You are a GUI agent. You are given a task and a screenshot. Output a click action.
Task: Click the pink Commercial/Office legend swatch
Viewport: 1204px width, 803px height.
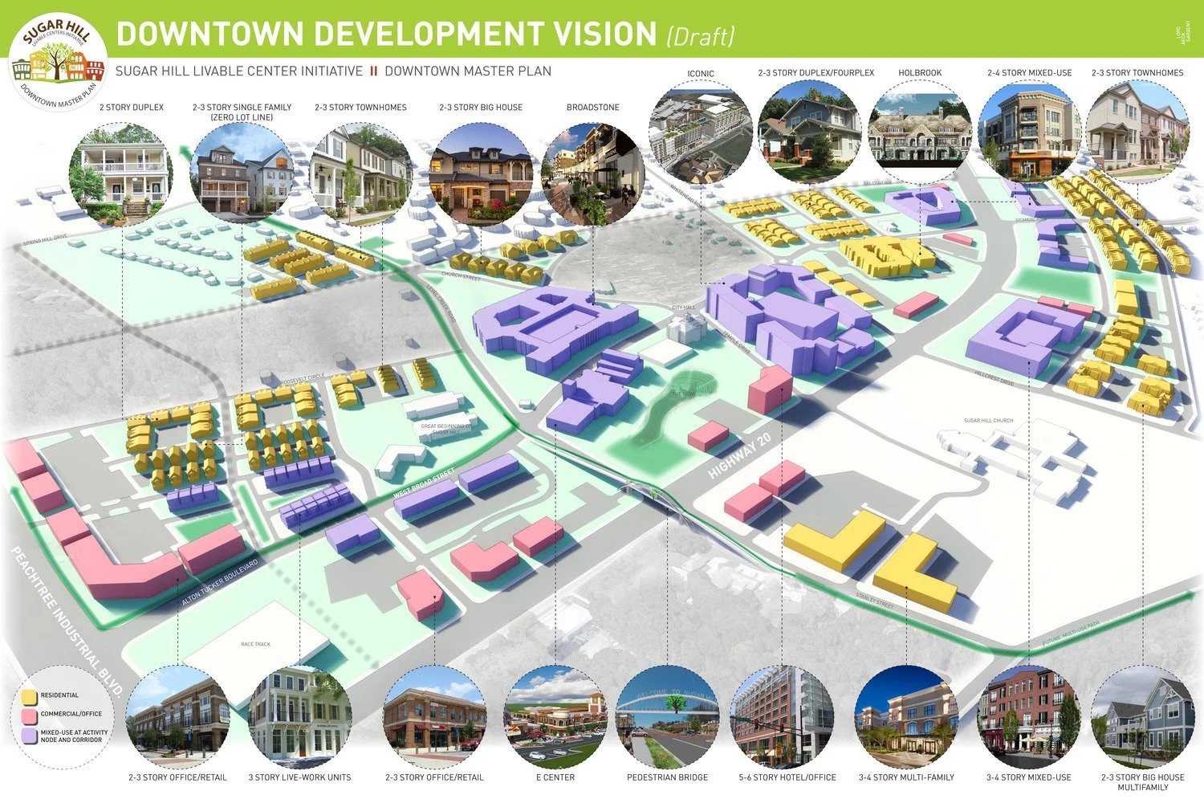coord(30,715)
